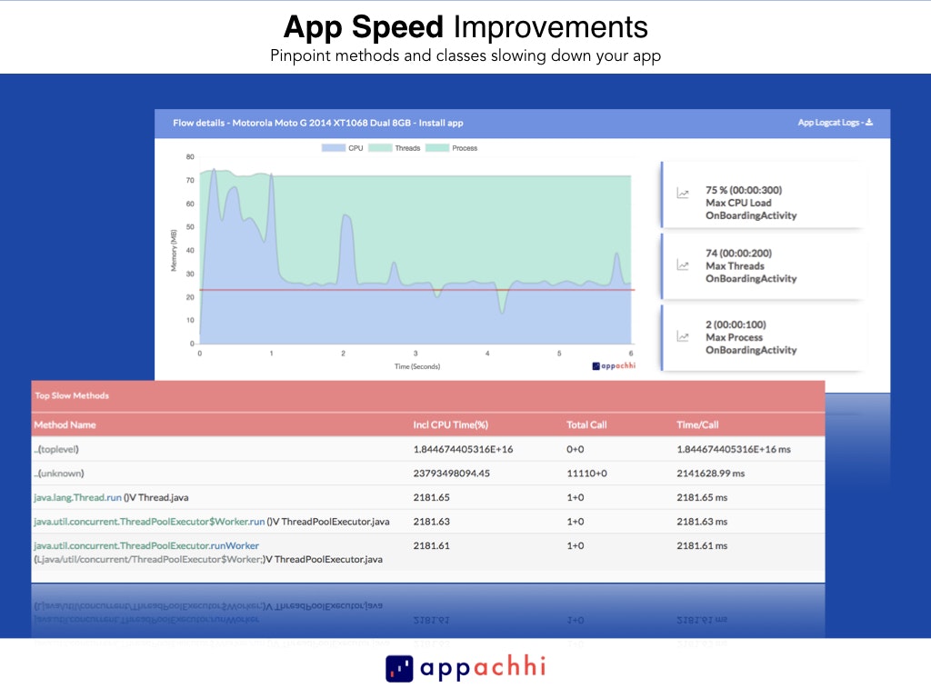Open ThreadPoolExecutor$Worker.run method link
The width and height of the screenshot is (931, 698).
pos(149,522)
